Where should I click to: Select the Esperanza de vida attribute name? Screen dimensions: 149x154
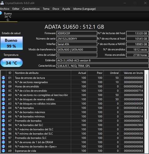pyautogui.click(x=25, y=151)
